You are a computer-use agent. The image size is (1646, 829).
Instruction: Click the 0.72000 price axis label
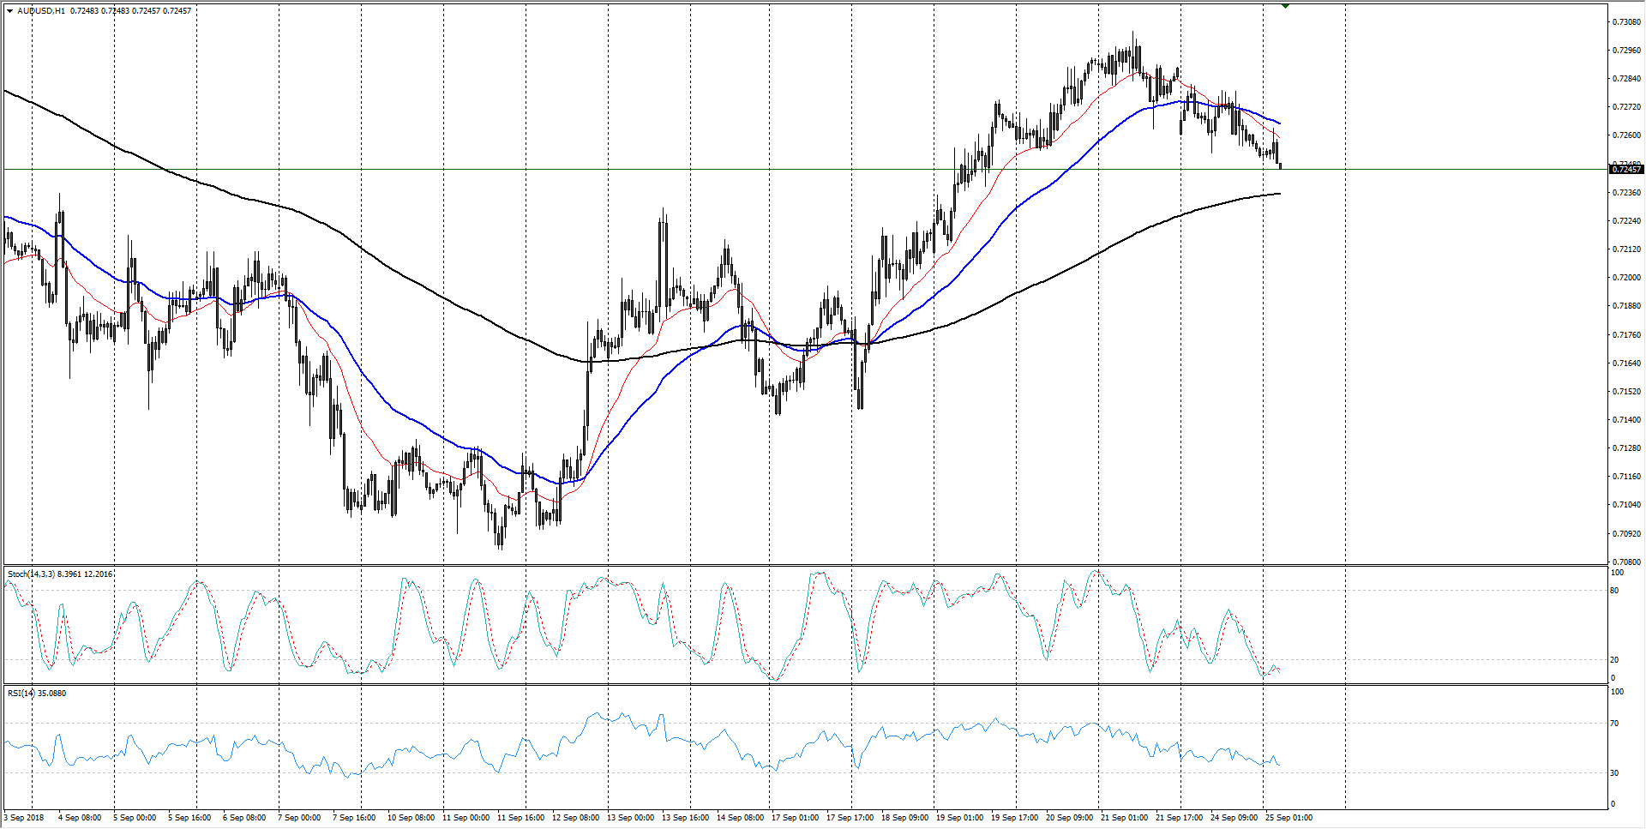[x=1626, y=278]
